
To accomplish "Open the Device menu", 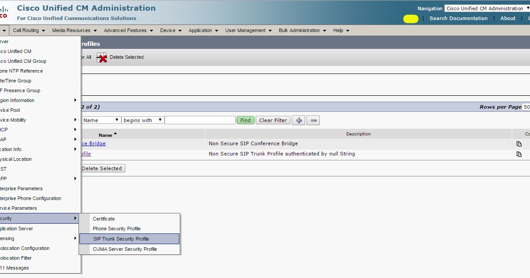I will 171,30.
